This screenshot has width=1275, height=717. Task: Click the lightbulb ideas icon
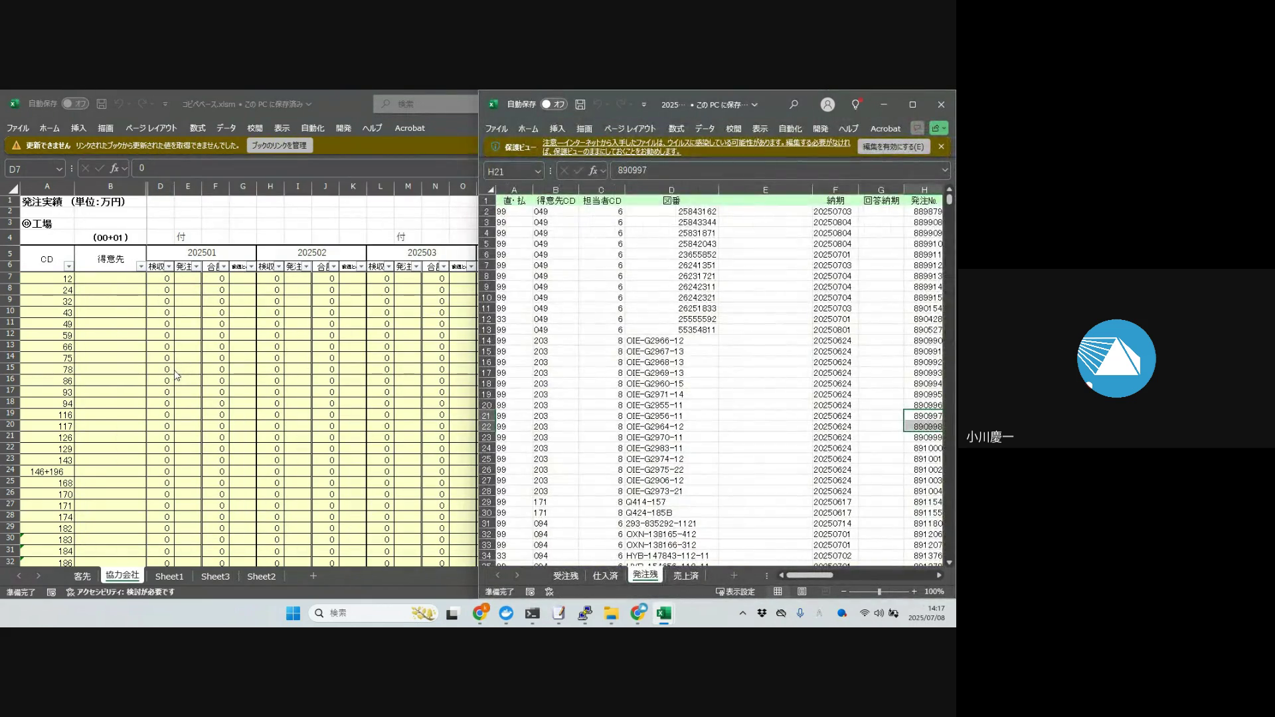point(855,104)
